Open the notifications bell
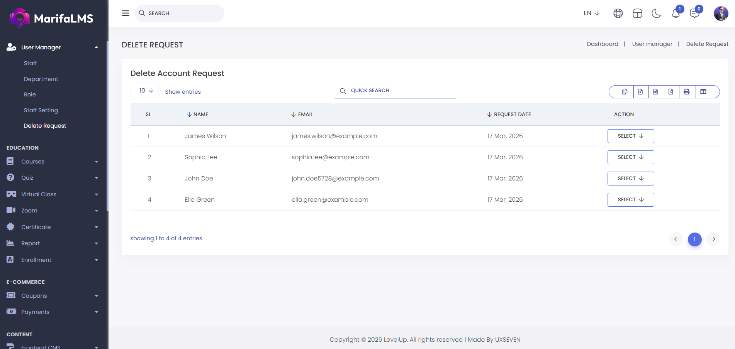The width and height of the screenshot is (735, 349). pyautogui.click(x=676, y=13)
